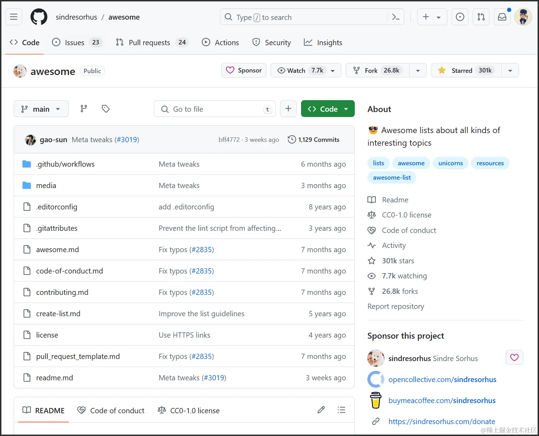Open pull_request_template.md file
The height and width of the screenshot is (436, 539).
pos(78,356)
